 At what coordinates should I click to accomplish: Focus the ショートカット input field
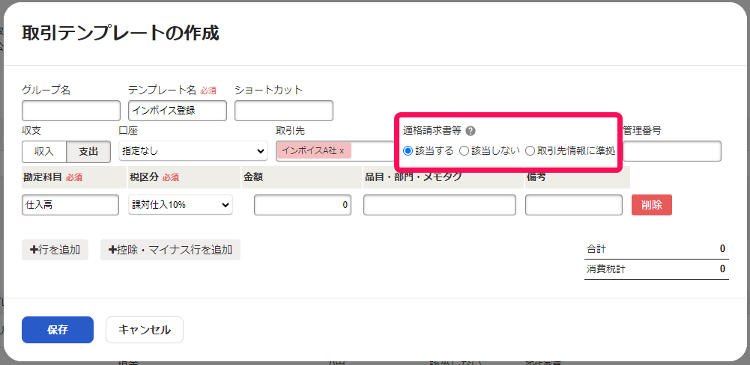(x=284, y=111)
